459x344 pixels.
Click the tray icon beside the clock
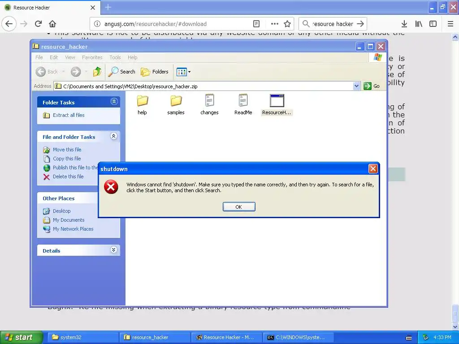(426, 337)
